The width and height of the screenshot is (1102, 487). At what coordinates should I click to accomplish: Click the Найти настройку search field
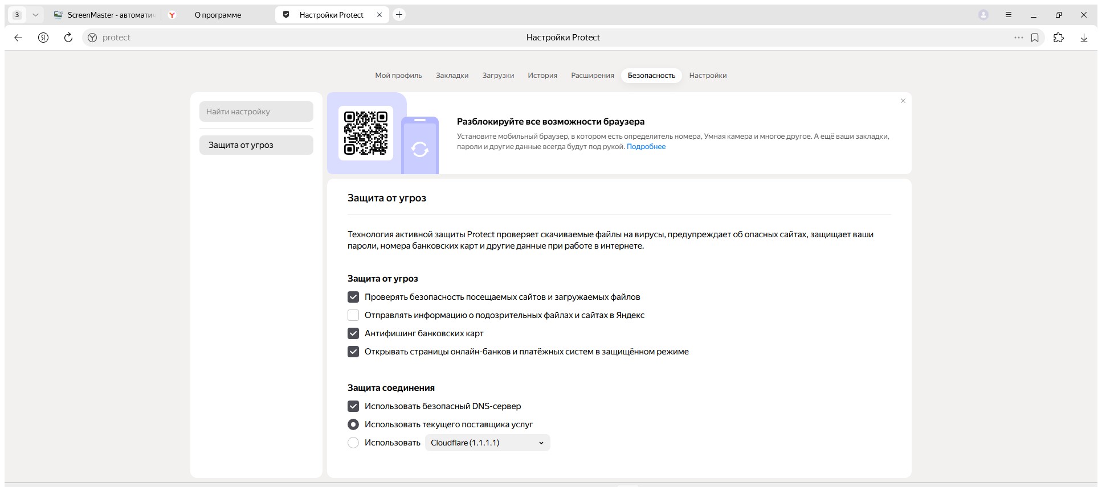(256, 112)
